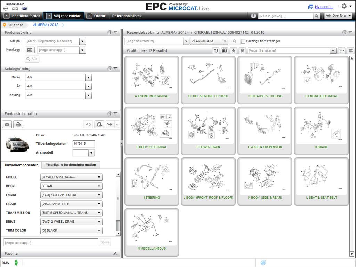Viewport: 356px width, 267px height.
Task: Click the Ny session link
Action: tap(324, 7)
